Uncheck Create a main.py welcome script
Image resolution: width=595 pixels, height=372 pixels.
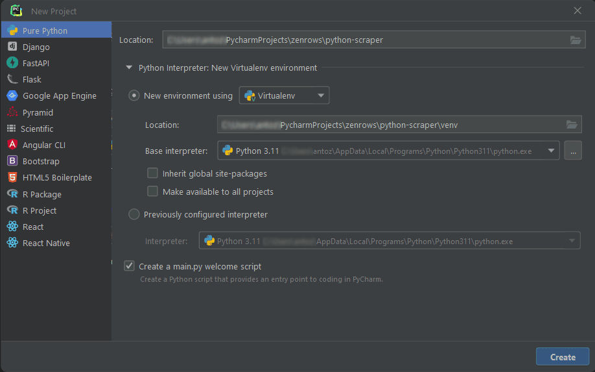tap(130, 266)
